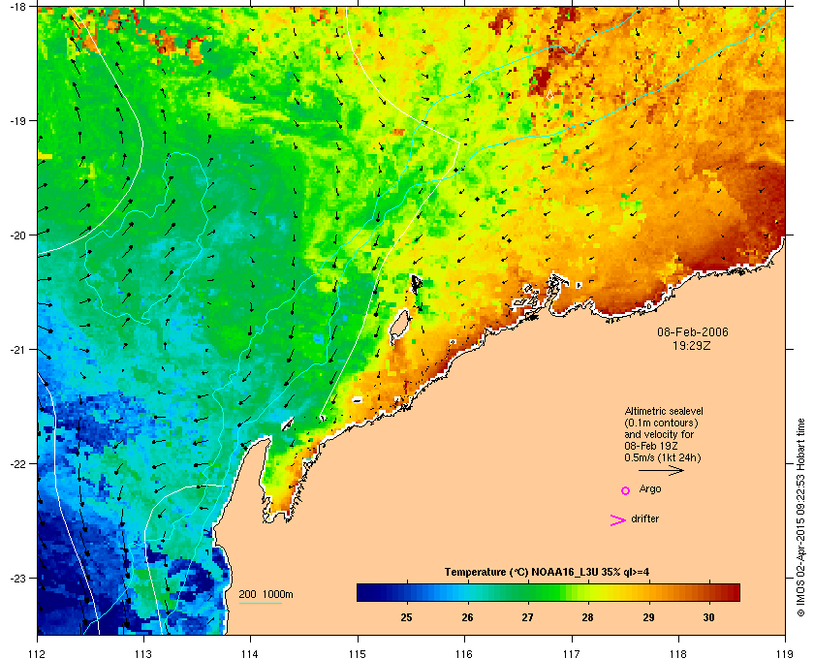Click the longitude axis label 113
The image size is (814, 659).
pos(143,653)
